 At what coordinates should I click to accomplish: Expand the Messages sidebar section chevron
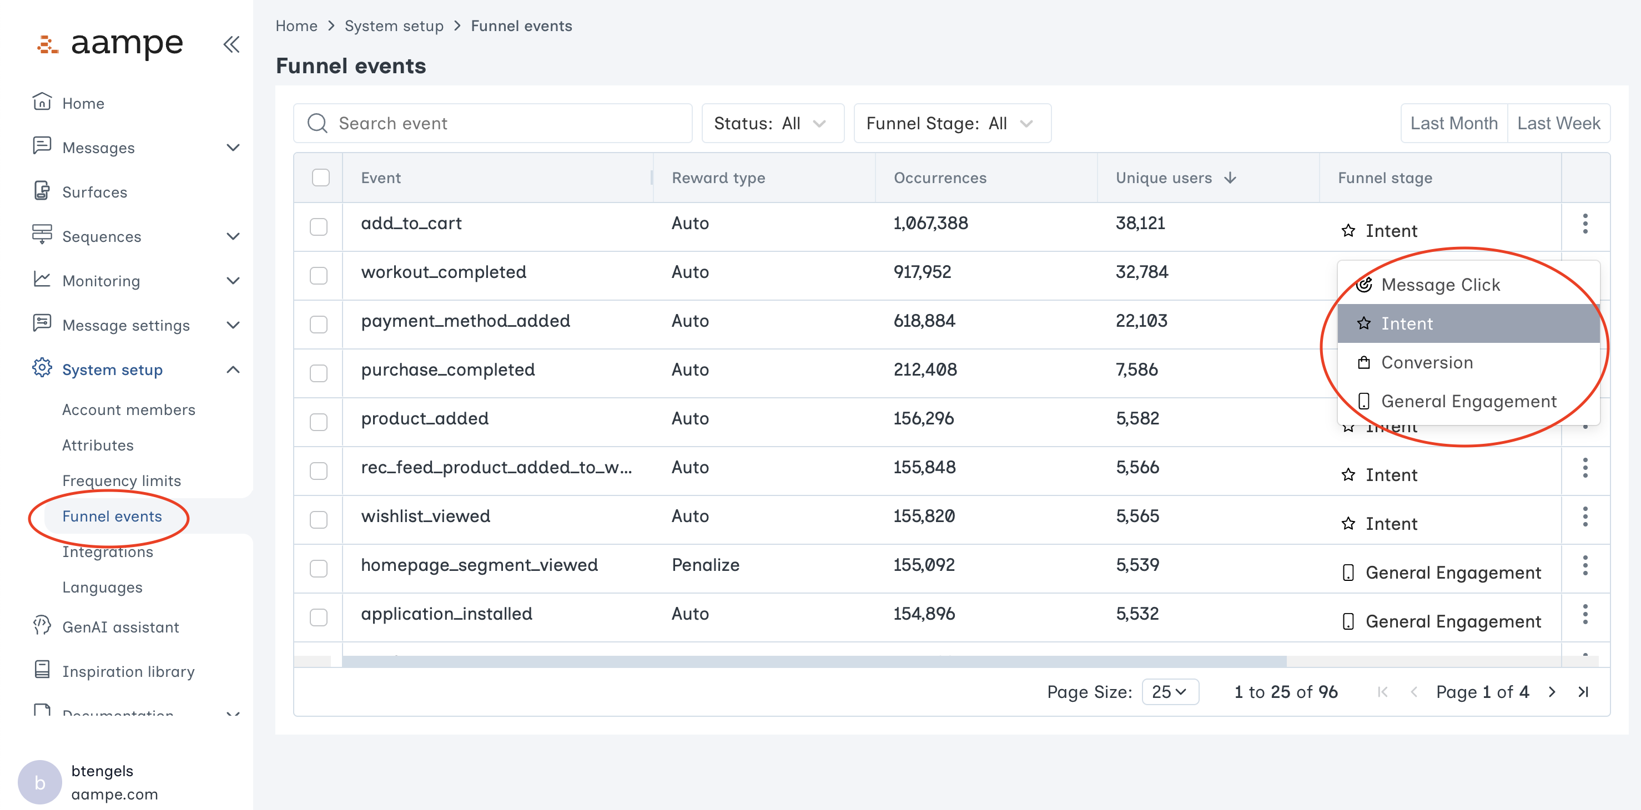[233, 147]
